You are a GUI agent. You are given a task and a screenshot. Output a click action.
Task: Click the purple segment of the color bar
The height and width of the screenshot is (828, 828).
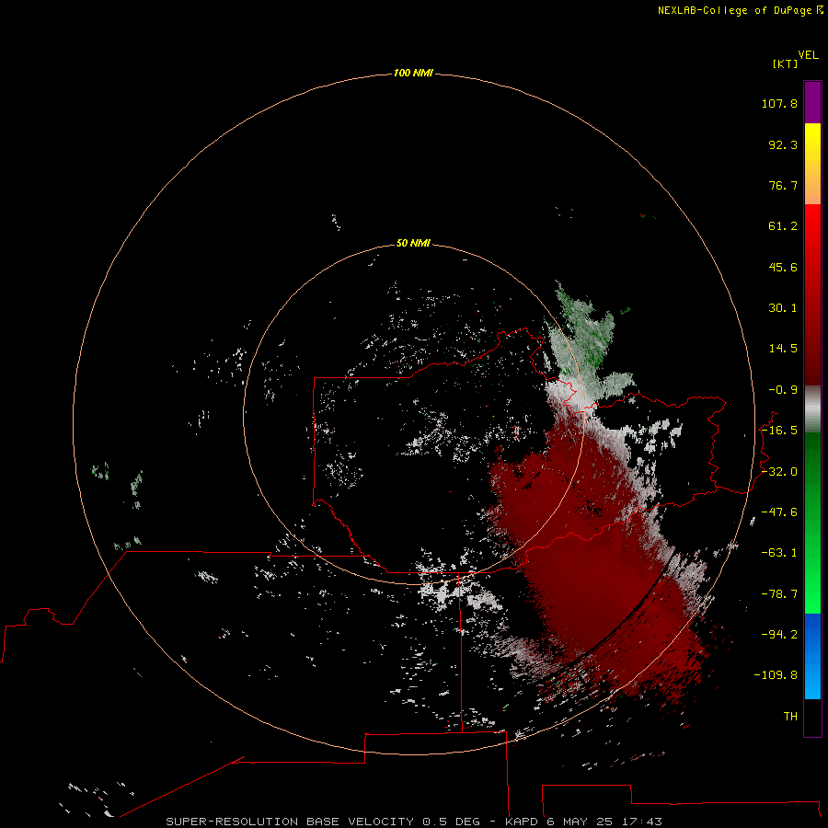[x=812, y=102]
